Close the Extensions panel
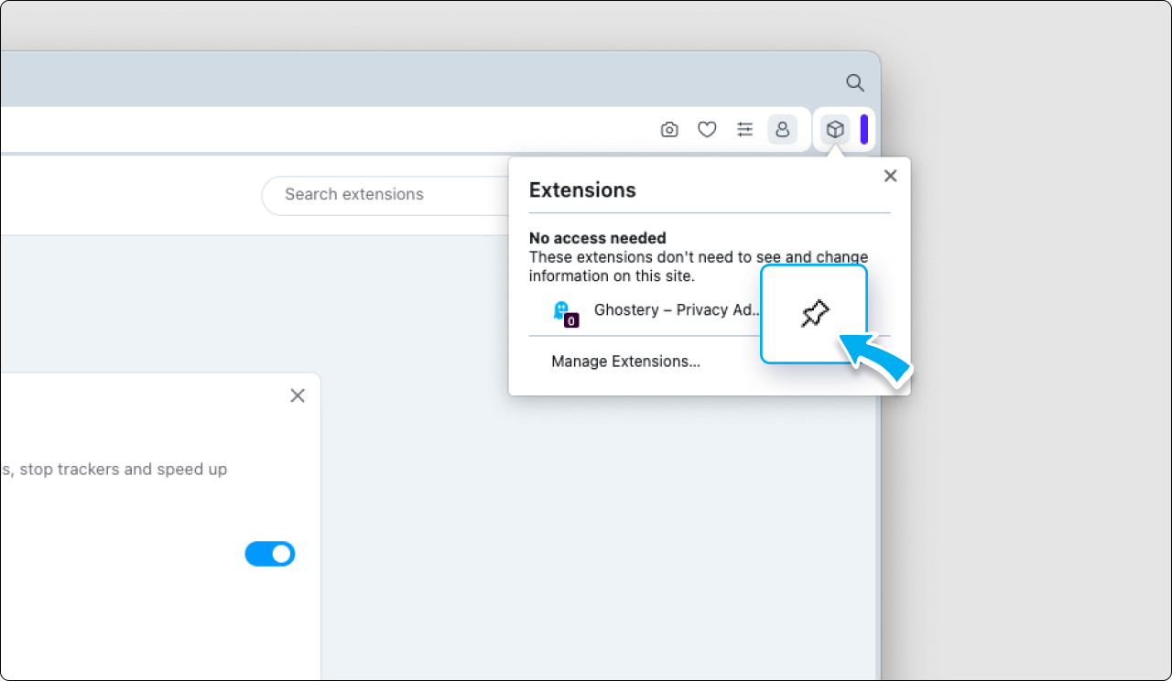 click(890, 175)
